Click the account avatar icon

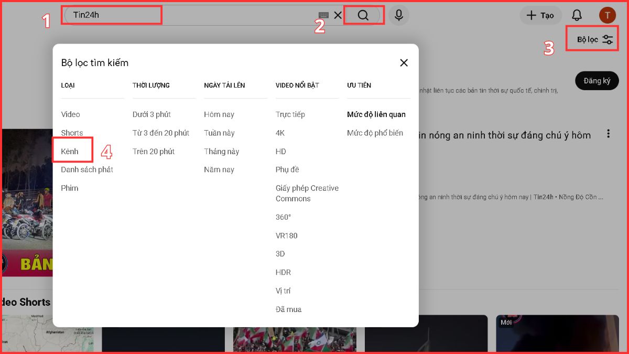607,15
